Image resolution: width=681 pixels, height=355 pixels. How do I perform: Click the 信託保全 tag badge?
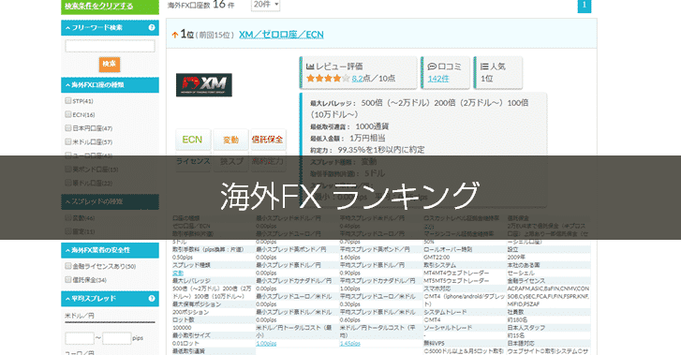pos(268,140)
